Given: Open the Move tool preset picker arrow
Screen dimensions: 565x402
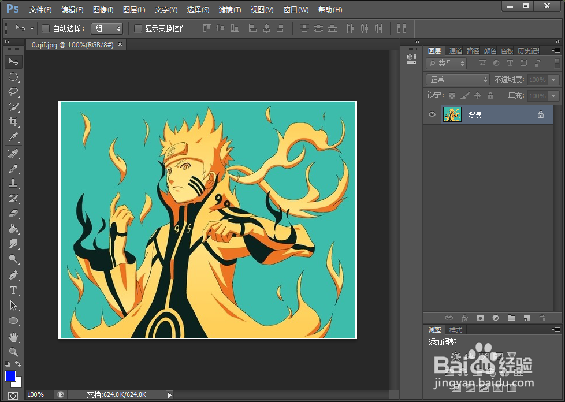Looking at the screenshot, I should coord(32,28).
